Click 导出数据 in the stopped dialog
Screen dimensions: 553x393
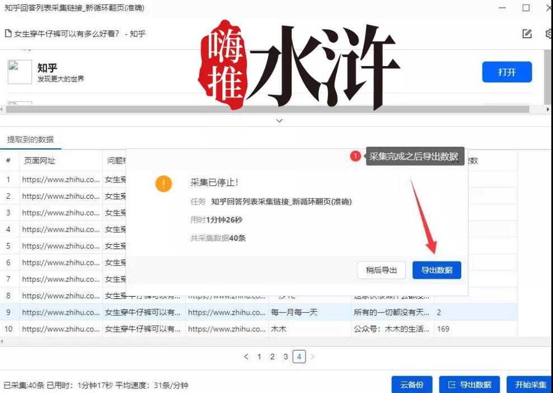(x=437, y=270)
